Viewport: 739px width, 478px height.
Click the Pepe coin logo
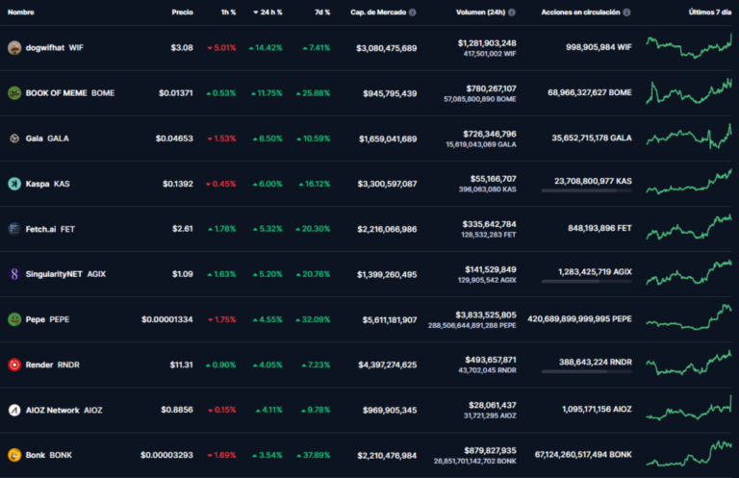[x=14, y=319]
